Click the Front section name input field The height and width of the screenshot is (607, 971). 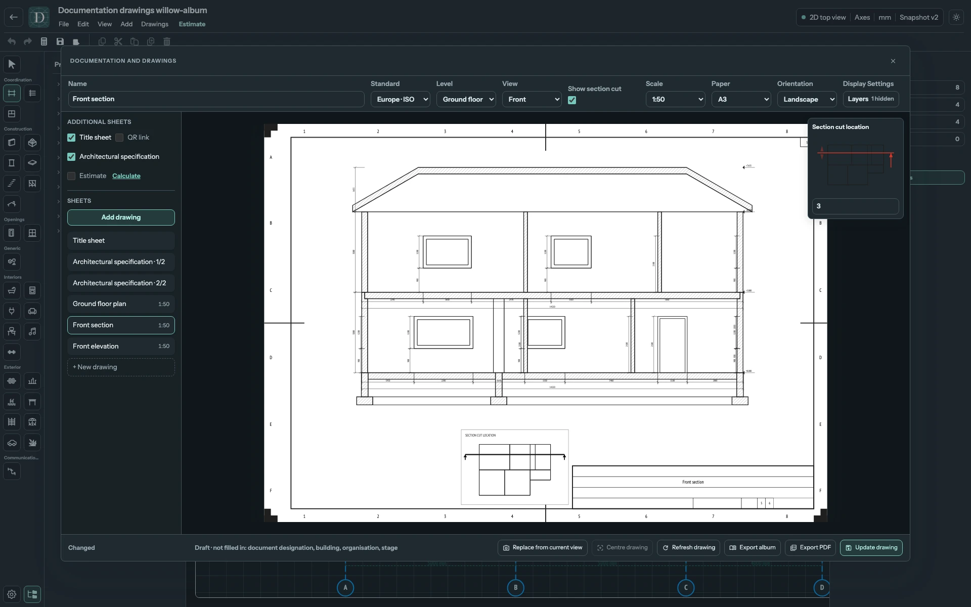tap(216, 99)
